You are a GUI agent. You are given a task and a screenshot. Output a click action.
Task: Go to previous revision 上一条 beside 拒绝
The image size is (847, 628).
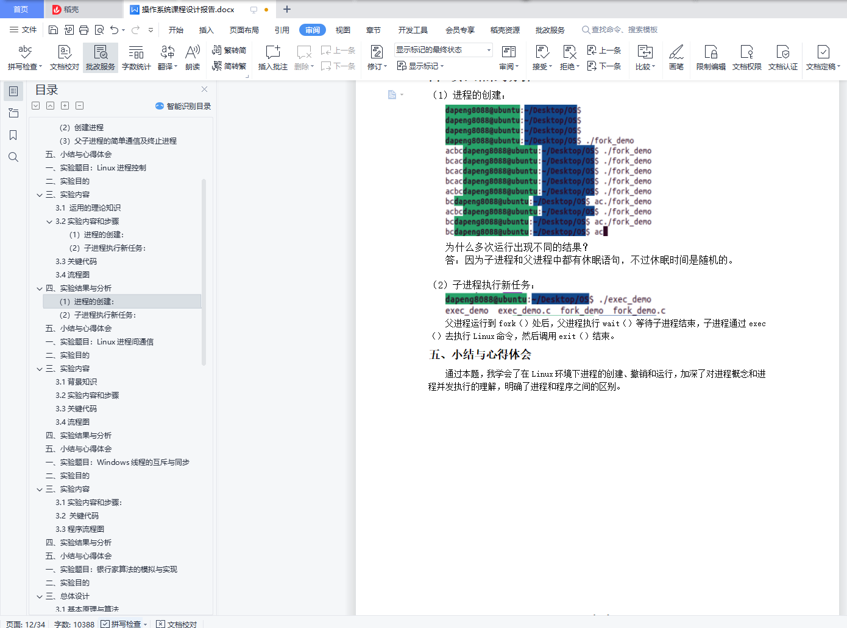[x=604, y=51]
